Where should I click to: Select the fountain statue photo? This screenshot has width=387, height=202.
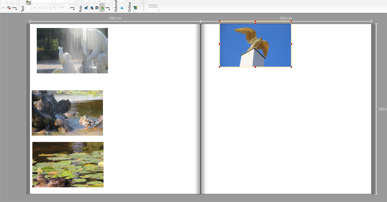[x=72, y=51]
